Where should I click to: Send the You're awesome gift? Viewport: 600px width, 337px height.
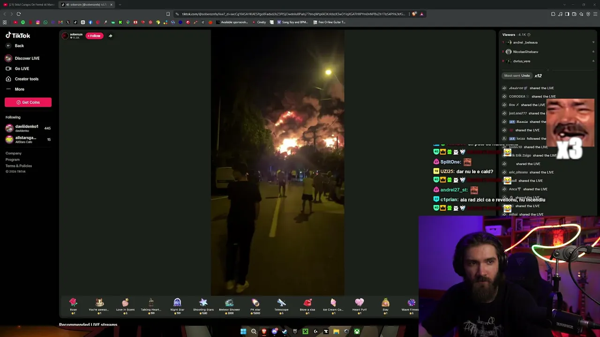tap(99, 306)
